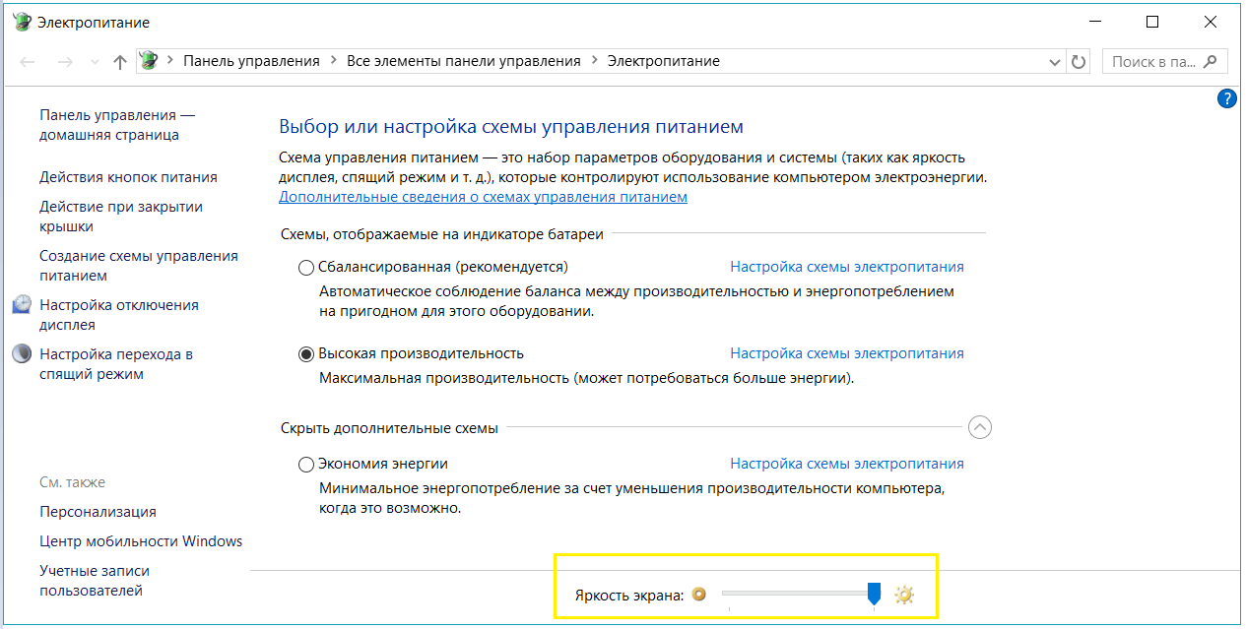Viewport: 1246px width, 629px height.
Task: Click heading 'Выбор или настройка схемы управления питанием'
Action: 511,127
